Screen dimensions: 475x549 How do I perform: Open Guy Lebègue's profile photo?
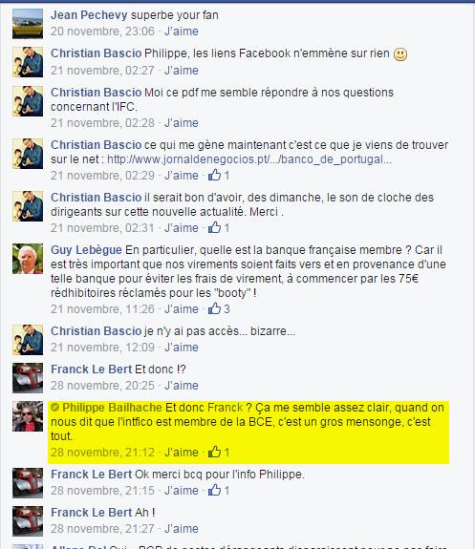(28, 259)
